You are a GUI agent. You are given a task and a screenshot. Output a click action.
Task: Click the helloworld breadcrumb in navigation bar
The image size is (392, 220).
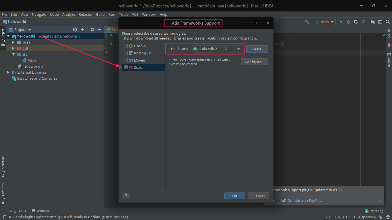coord(14,21)
